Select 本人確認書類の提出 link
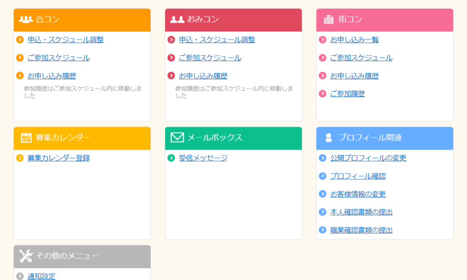Image resolution: width=467 pixels, height=280 pixels. click(x=361, y=212)
